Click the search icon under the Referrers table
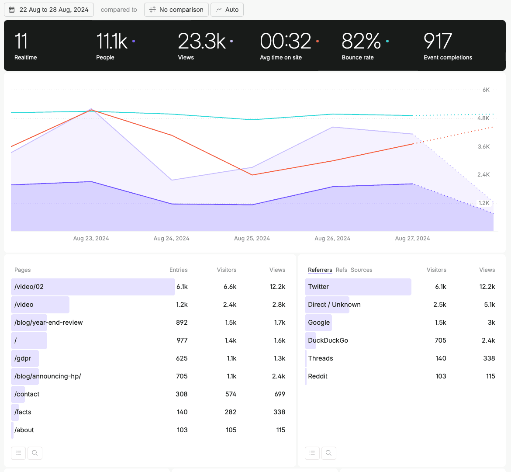The height and width of the screenshot is (472, 511). (329, 453)
